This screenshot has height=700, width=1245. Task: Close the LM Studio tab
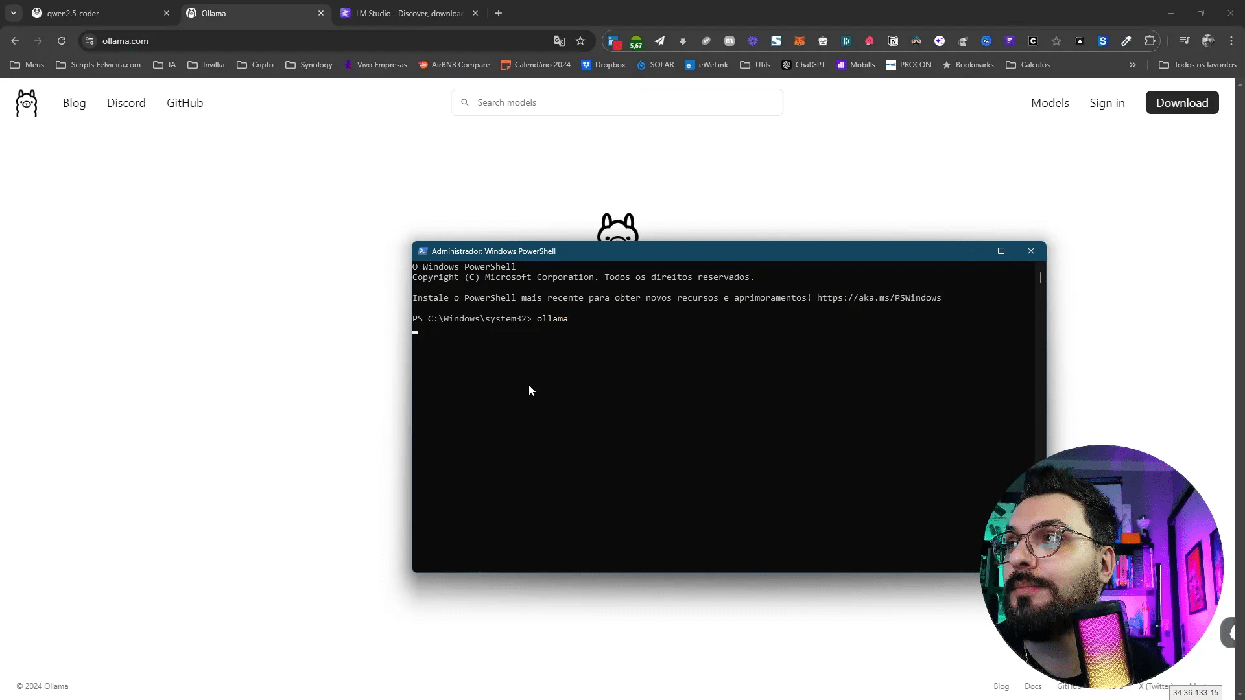tap(475, 13)
